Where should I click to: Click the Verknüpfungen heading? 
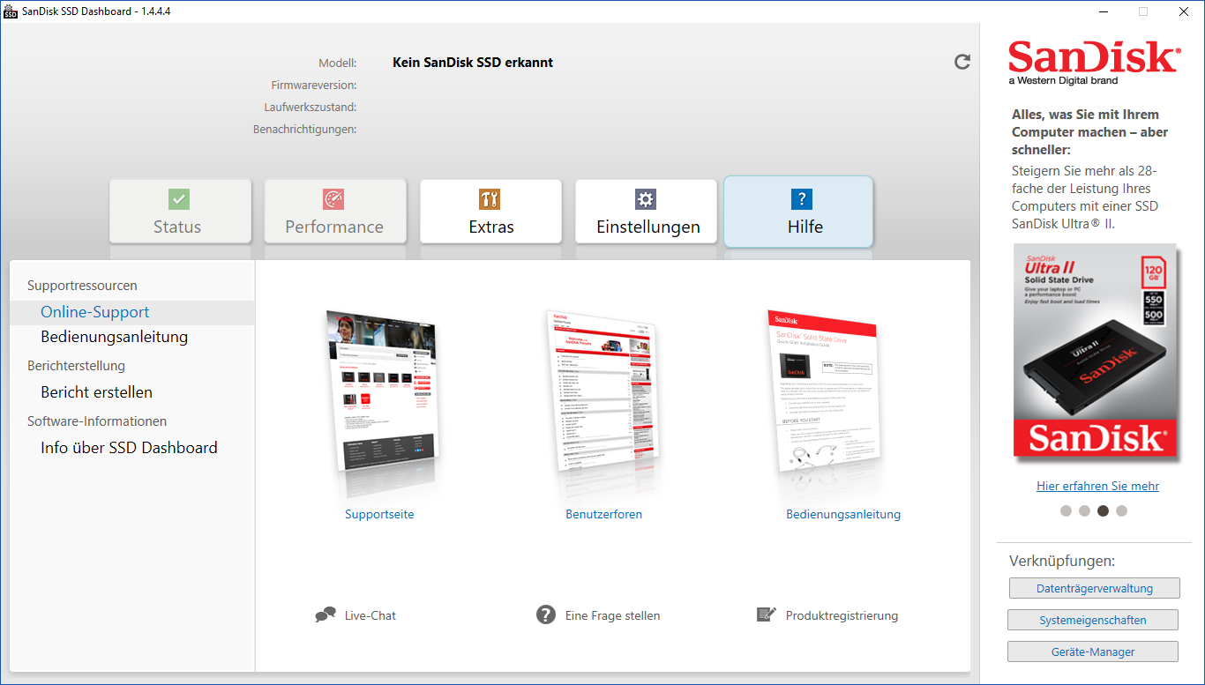(1062, 561)
